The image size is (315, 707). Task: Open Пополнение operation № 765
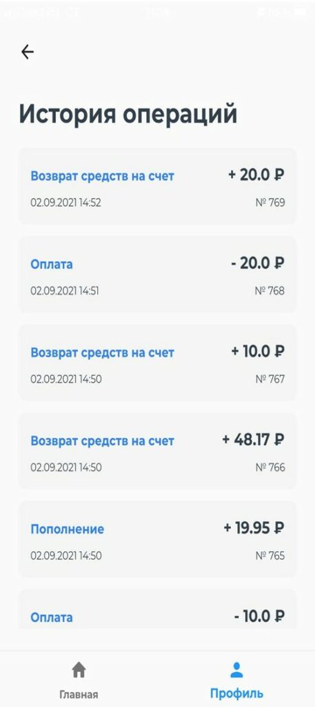(x=157, y=540)
